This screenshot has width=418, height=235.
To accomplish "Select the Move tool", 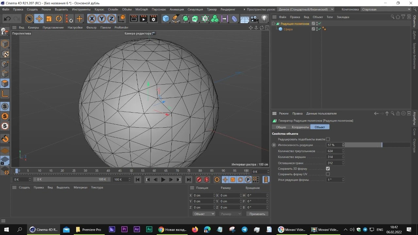I will [x=39, y=19].
